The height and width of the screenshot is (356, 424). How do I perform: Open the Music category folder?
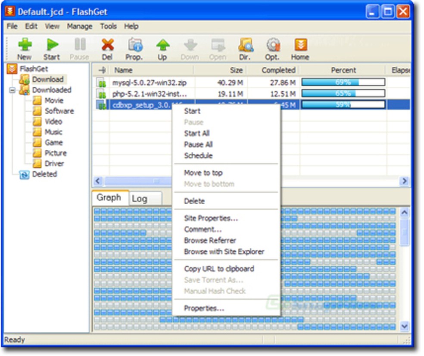point(53,132)
